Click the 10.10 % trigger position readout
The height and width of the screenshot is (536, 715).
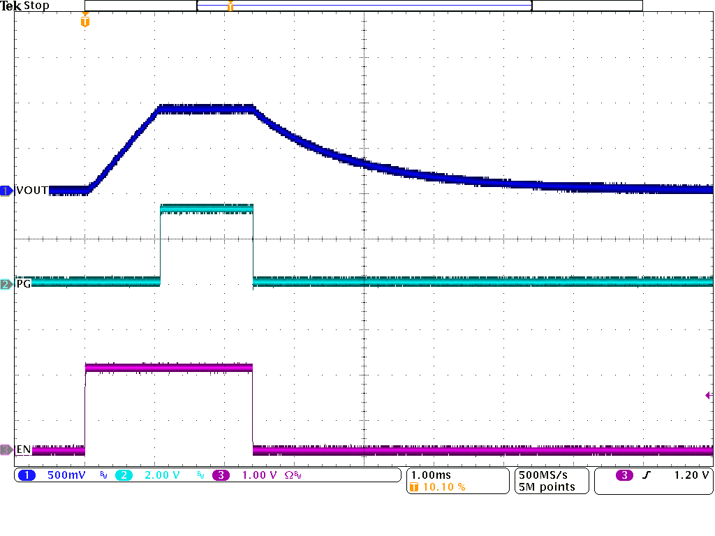444,487
